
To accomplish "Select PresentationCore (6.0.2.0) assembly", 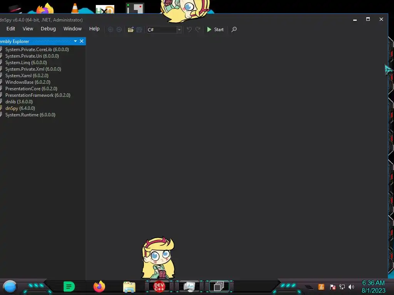I will point(31,89).
